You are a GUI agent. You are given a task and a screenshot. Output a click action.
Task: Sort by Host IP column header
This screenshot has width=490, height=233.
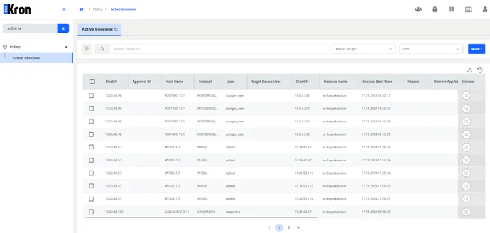(112, 82)
